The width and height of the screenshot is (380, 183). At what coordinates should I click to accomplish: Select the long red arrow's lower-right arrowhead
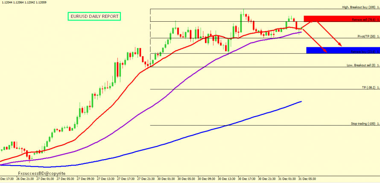point(340,45)
